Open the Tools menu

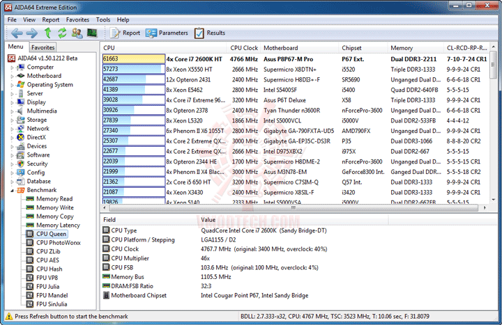[103, 19]
